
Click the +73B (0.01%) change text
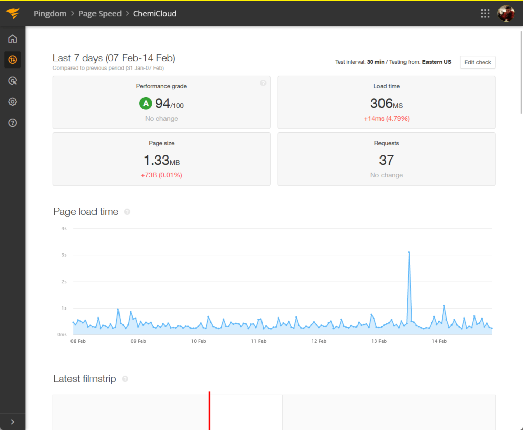click(161, 175)
